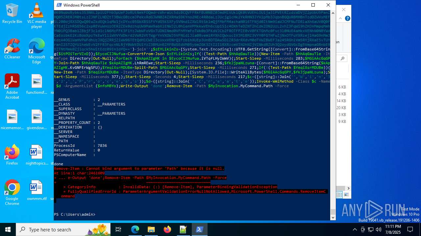Select the 6 KB file row in Explorer
This screenshot has height=236, width=421.
pyautogui.click(x=342, y=87)
